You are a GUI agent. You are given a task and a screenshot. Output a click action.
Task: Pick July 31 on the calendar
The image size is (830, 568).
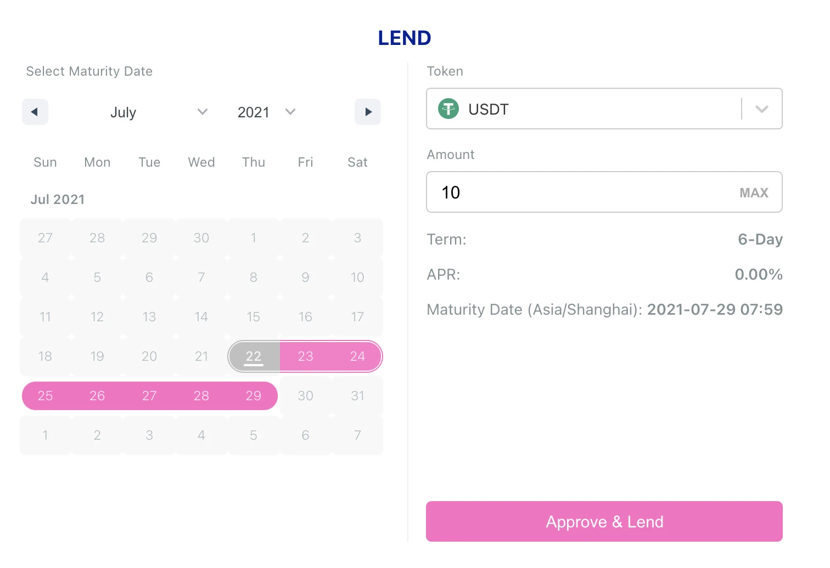click(x=357, y=396)
